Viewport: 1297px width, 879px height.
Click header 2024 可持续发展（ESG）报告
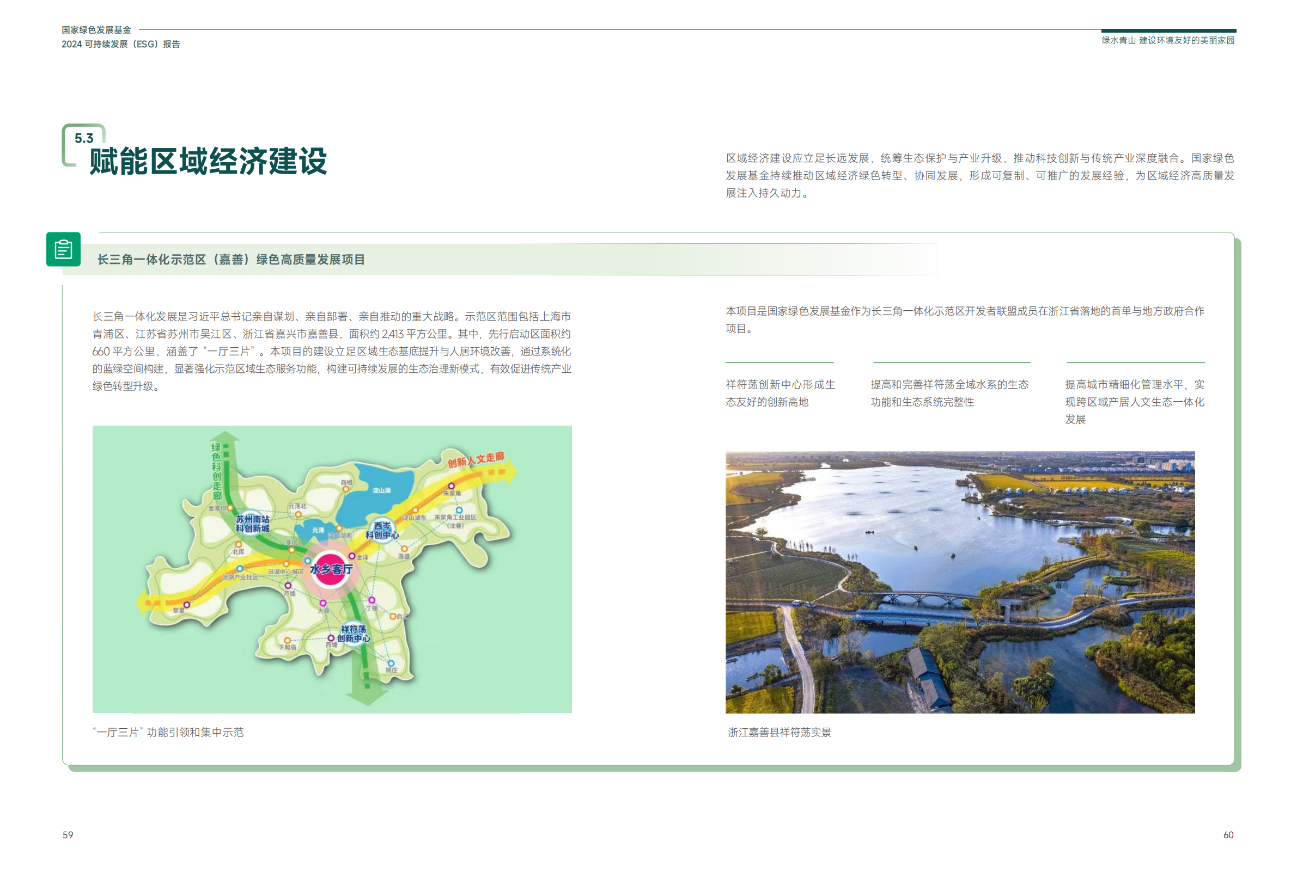[x=120, y=44]
